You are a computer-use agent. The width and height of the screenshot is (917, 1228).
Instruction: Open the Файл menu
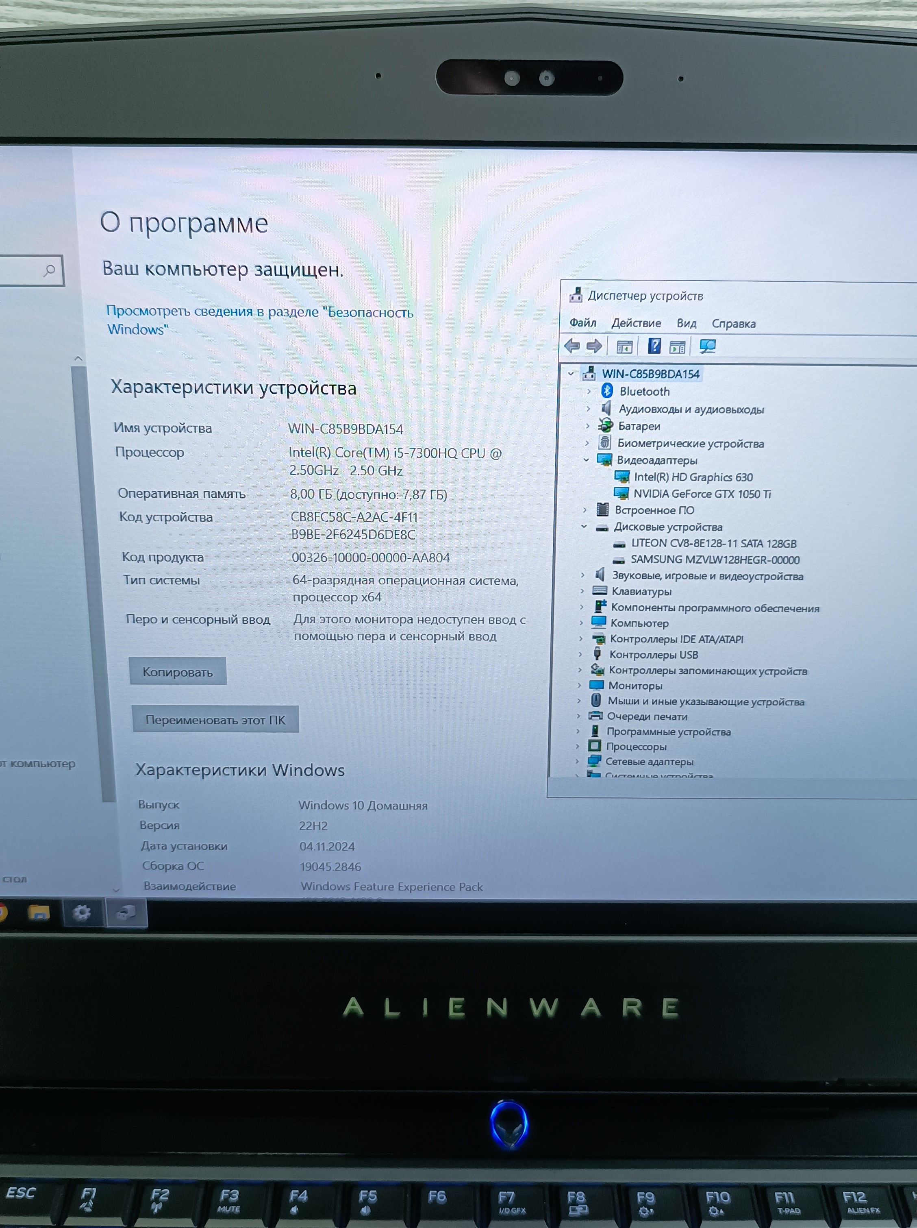[x=583, y=322]
